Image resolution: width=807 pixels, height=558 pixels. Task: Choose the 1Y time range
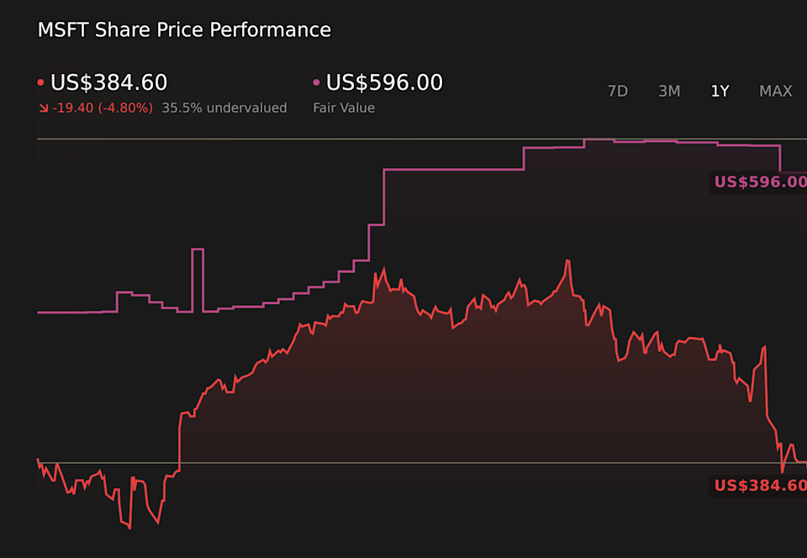pyautogui.click(x=720, y=92)
